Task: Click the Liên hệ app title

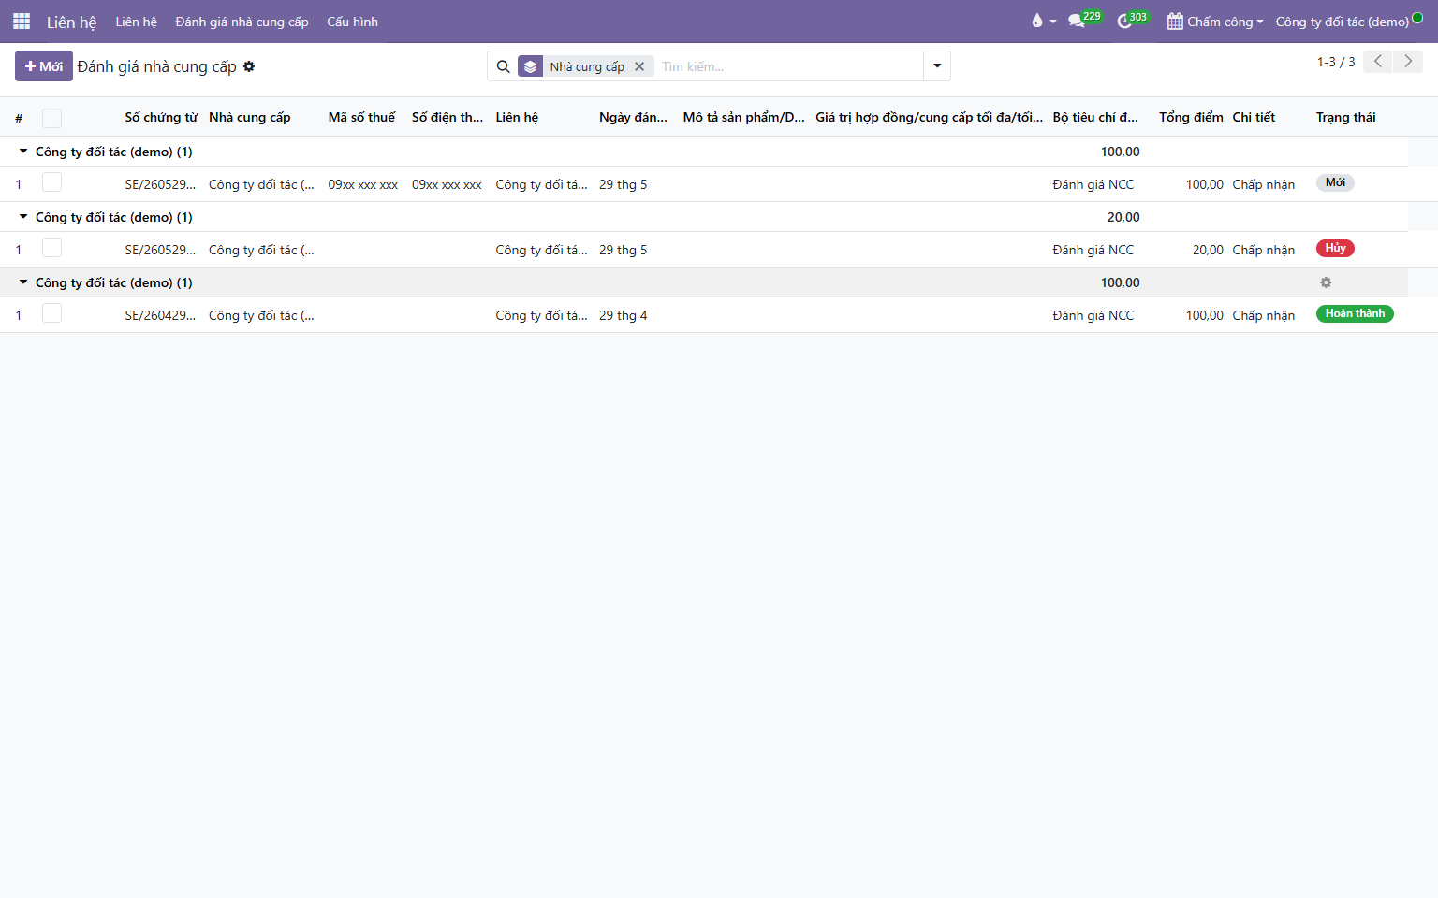Action: 72,22
